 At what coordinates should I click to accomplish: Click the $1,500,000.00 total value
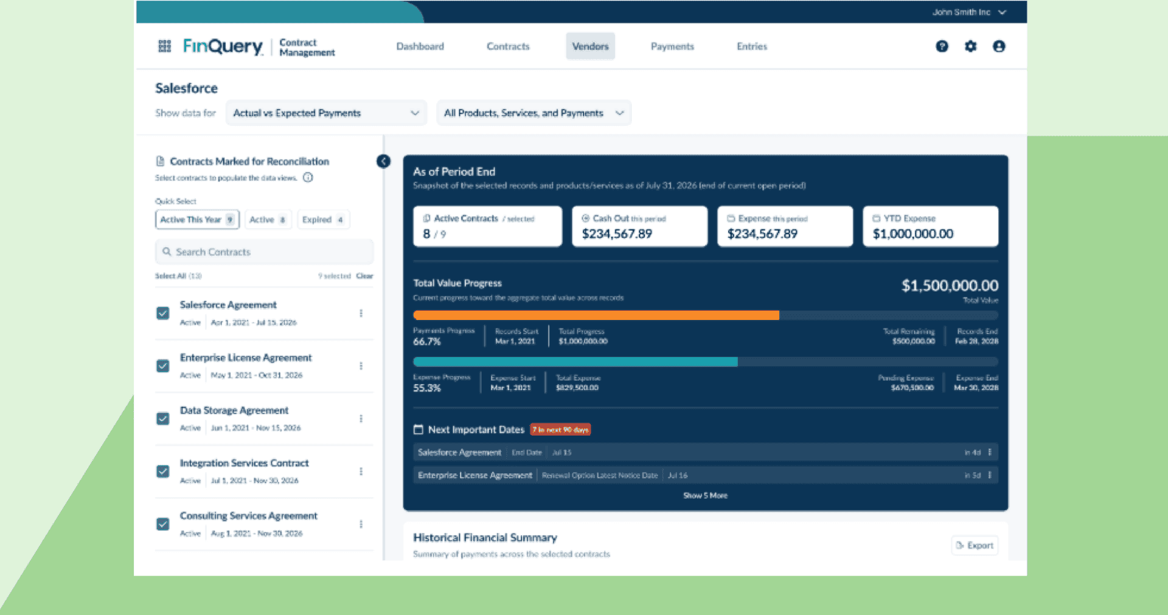(x=950, y=286)
